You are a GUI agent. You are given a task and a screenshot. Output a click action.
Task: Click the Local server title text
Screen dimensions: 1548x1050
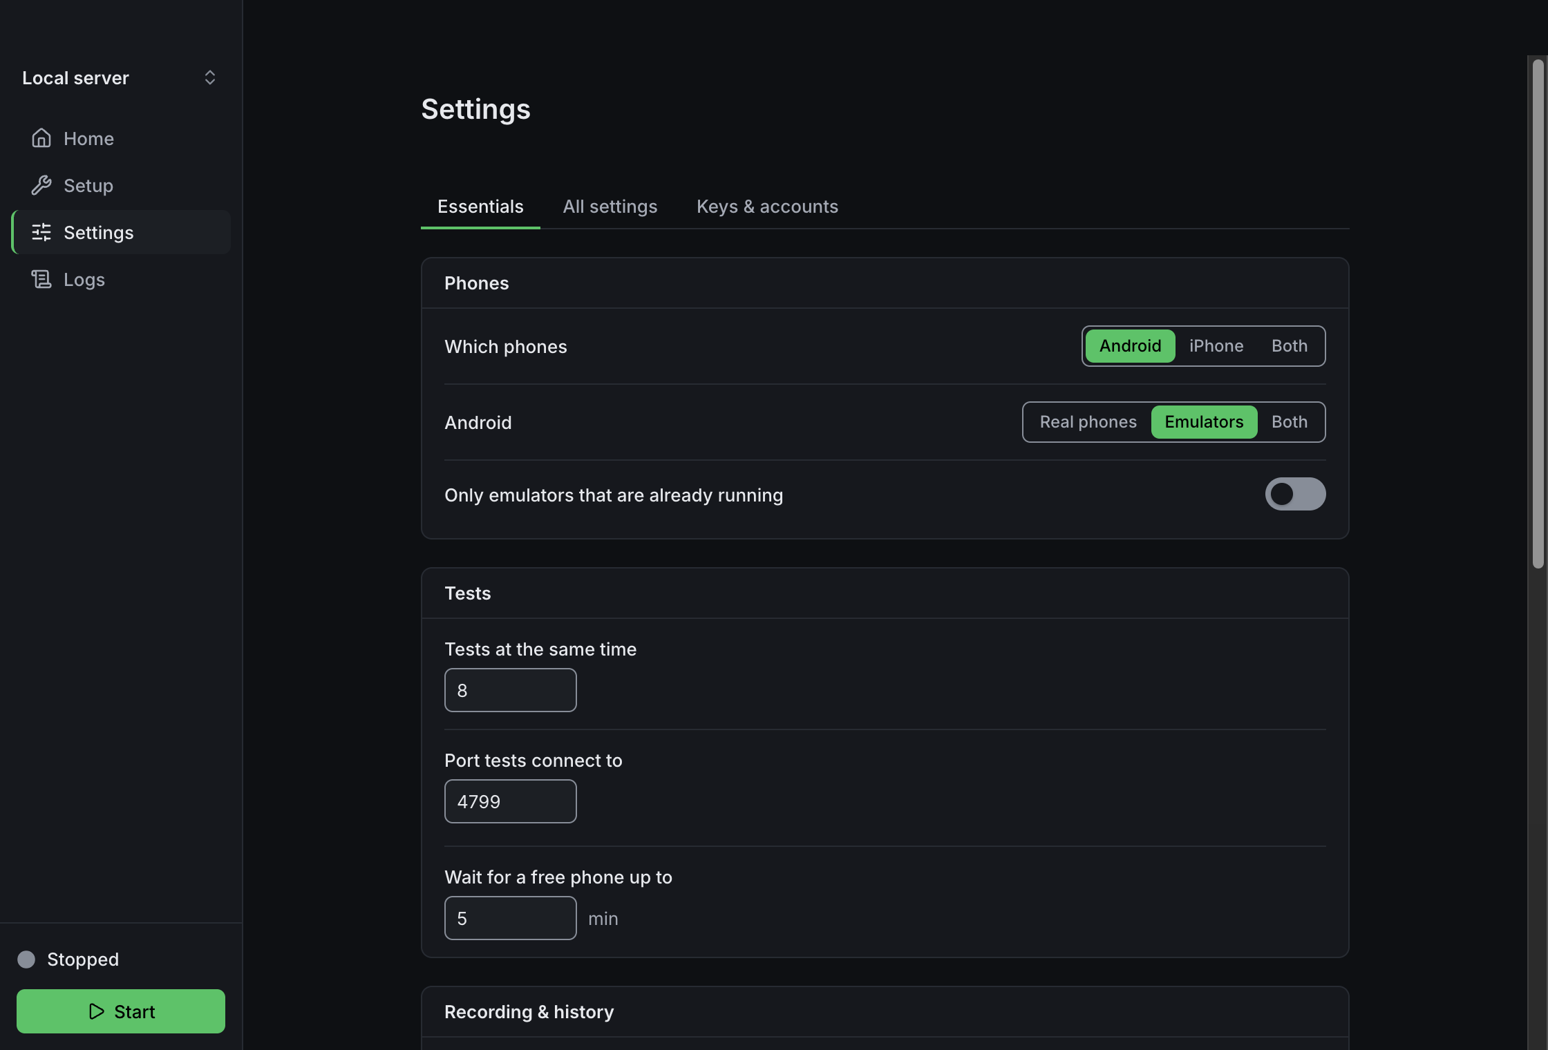(x=75, y=77)
